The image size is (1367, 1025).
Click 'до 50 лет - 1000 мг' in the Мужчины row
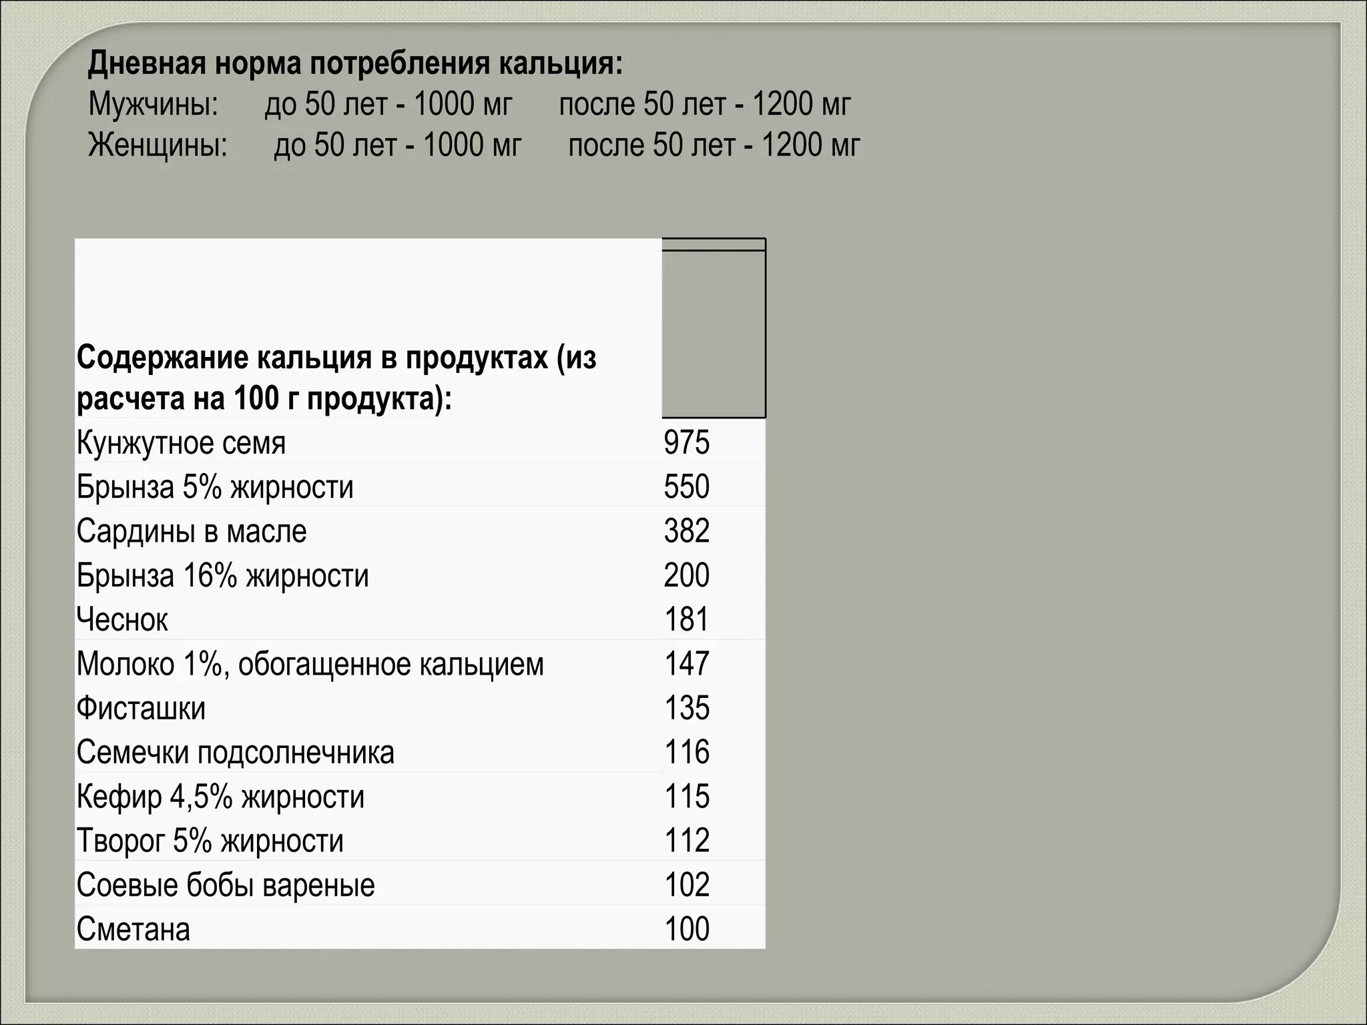(388, 104)
